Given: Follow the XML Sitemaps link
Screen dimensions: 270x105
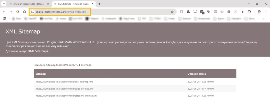Looking at the screenshot, I should point(38,51).
